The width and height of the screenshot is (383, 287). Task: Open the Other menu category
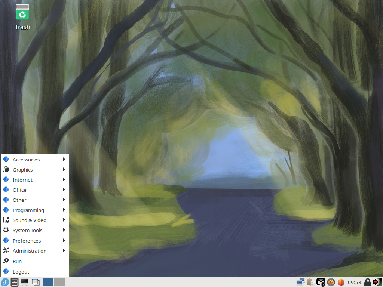coord(35,200)
